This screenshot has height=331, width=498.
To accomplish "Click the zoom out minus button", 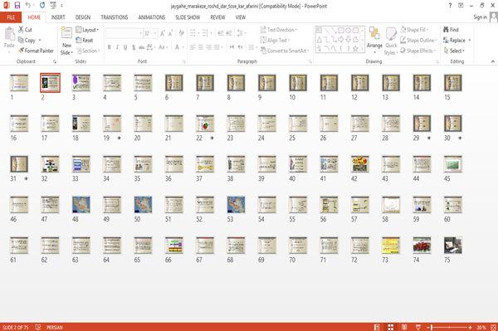I will click(428, 327).
